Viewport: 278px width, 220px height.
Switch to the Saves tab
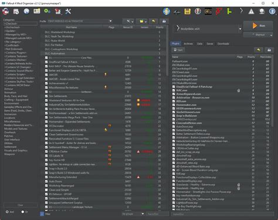point(210,44)
